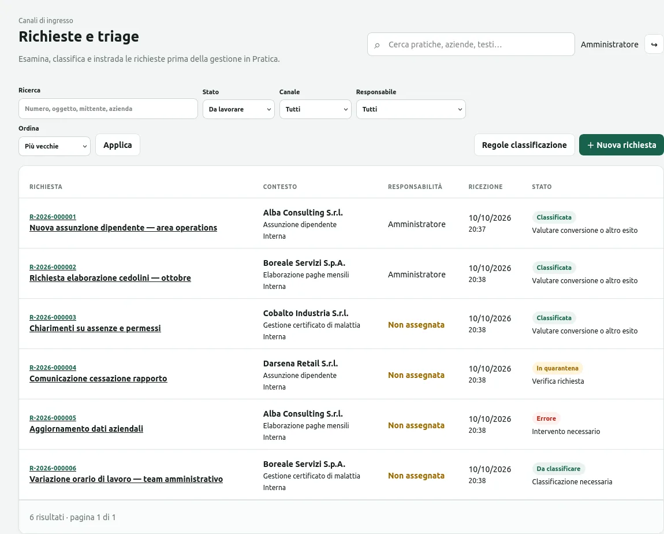Open Regole classificazione
Viewport: 664px width, 534px height.
524,145
